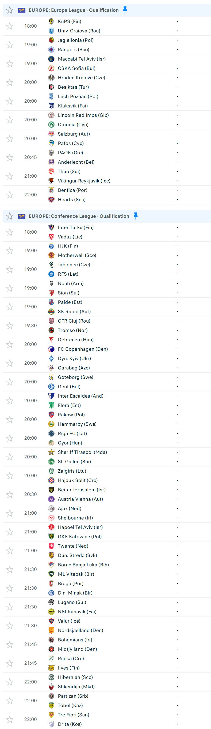
Task: Favorite the KuPS vs Univ. Craiova match
Action: [x=10, y=26]
